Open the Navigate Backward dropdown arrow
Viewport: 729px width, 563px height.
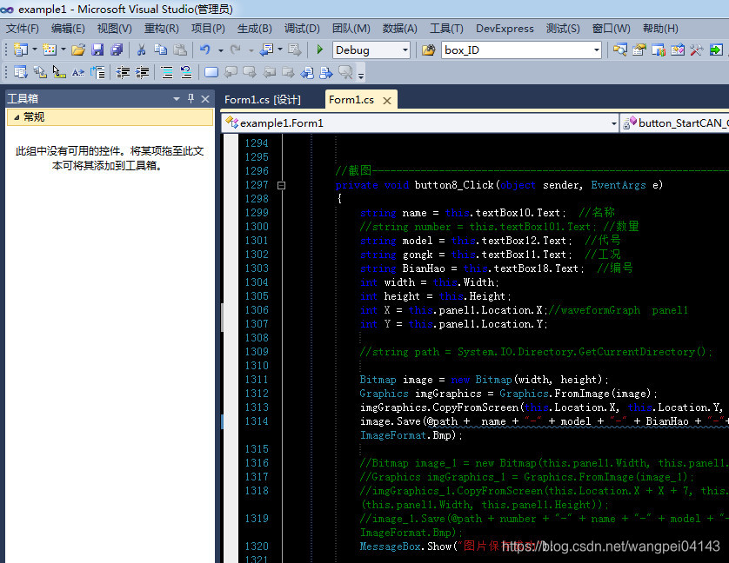tap(280, 50)
